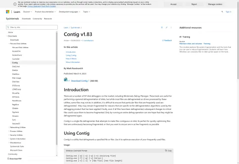239x164 pixels.
Task: Click the Learn breadcrumb link
Action: click(66, 27)
